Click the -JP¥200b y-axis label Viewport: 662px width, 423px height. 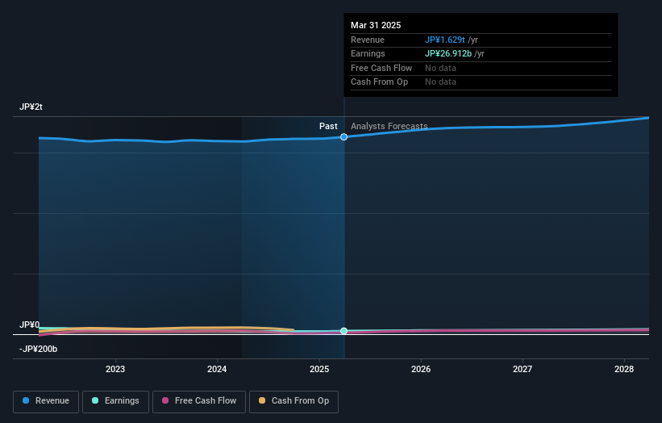click(x=38, y=349)
